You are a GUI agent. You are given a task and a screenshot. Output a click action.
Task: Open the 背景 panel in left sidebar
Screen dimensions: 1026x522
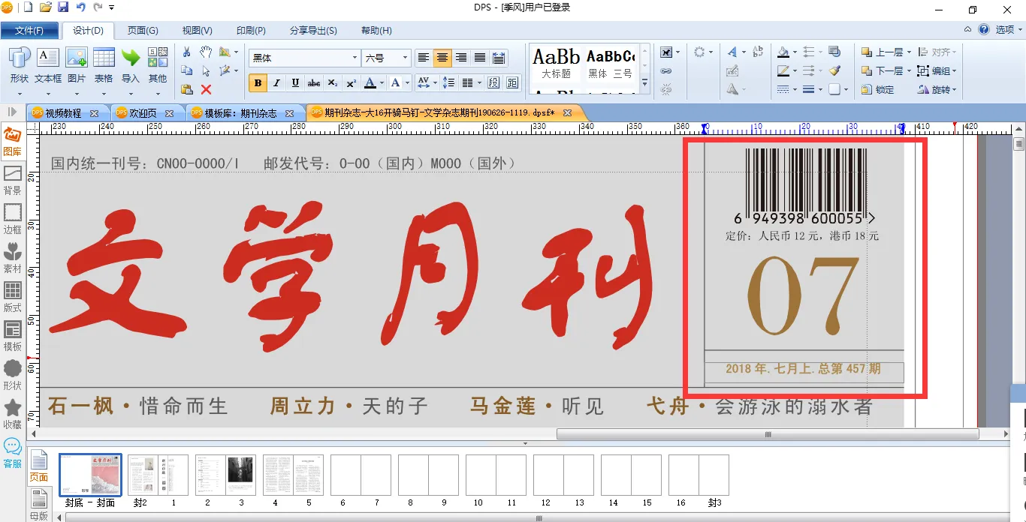[x=12, y=181]
